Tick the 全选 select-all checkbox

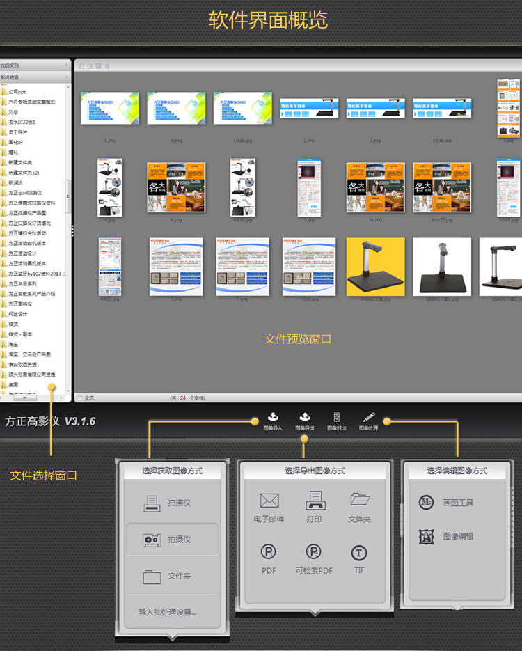pos(80,398)
